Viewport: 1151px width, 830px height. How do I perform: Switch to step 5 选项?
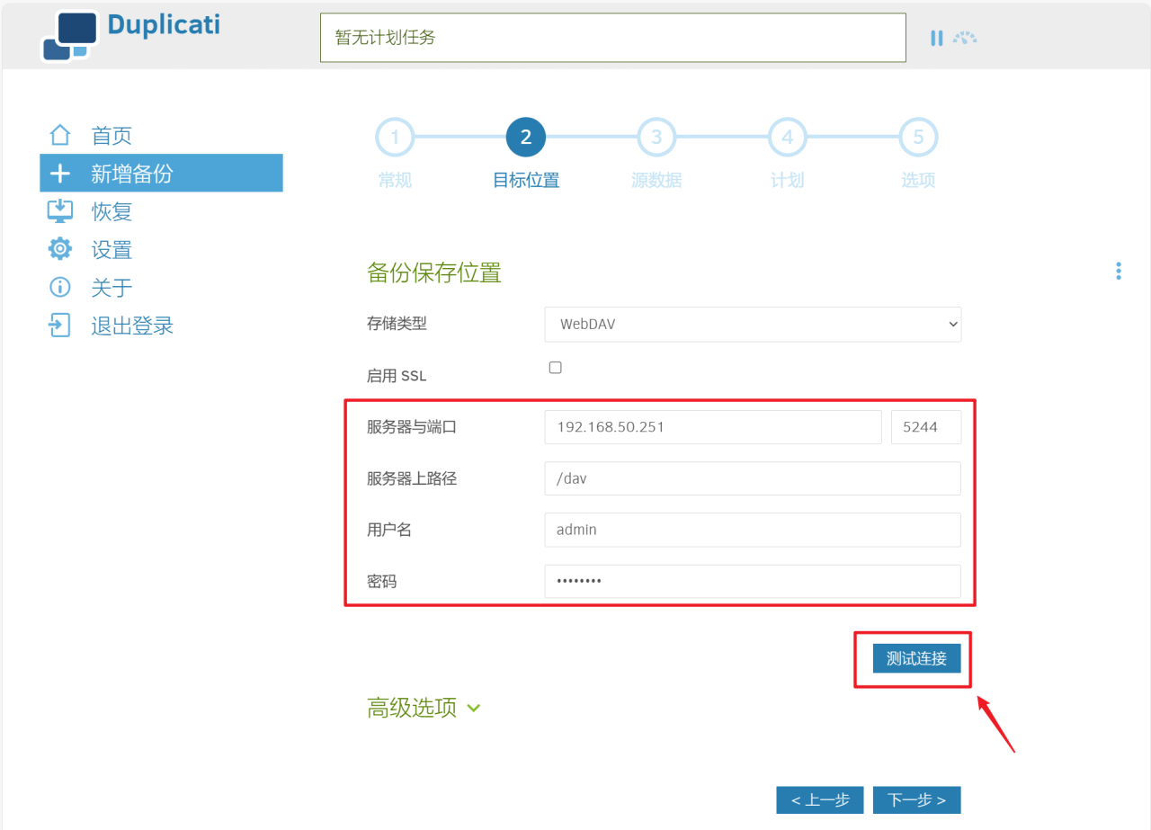pyautogui.click(x=918, y=137)
